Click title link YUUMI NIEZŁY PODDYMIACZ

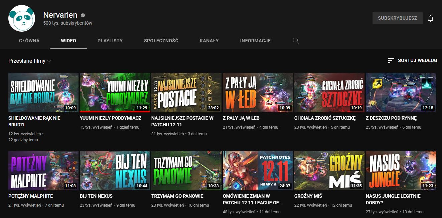pyautogui.click(x=111, y=118)
